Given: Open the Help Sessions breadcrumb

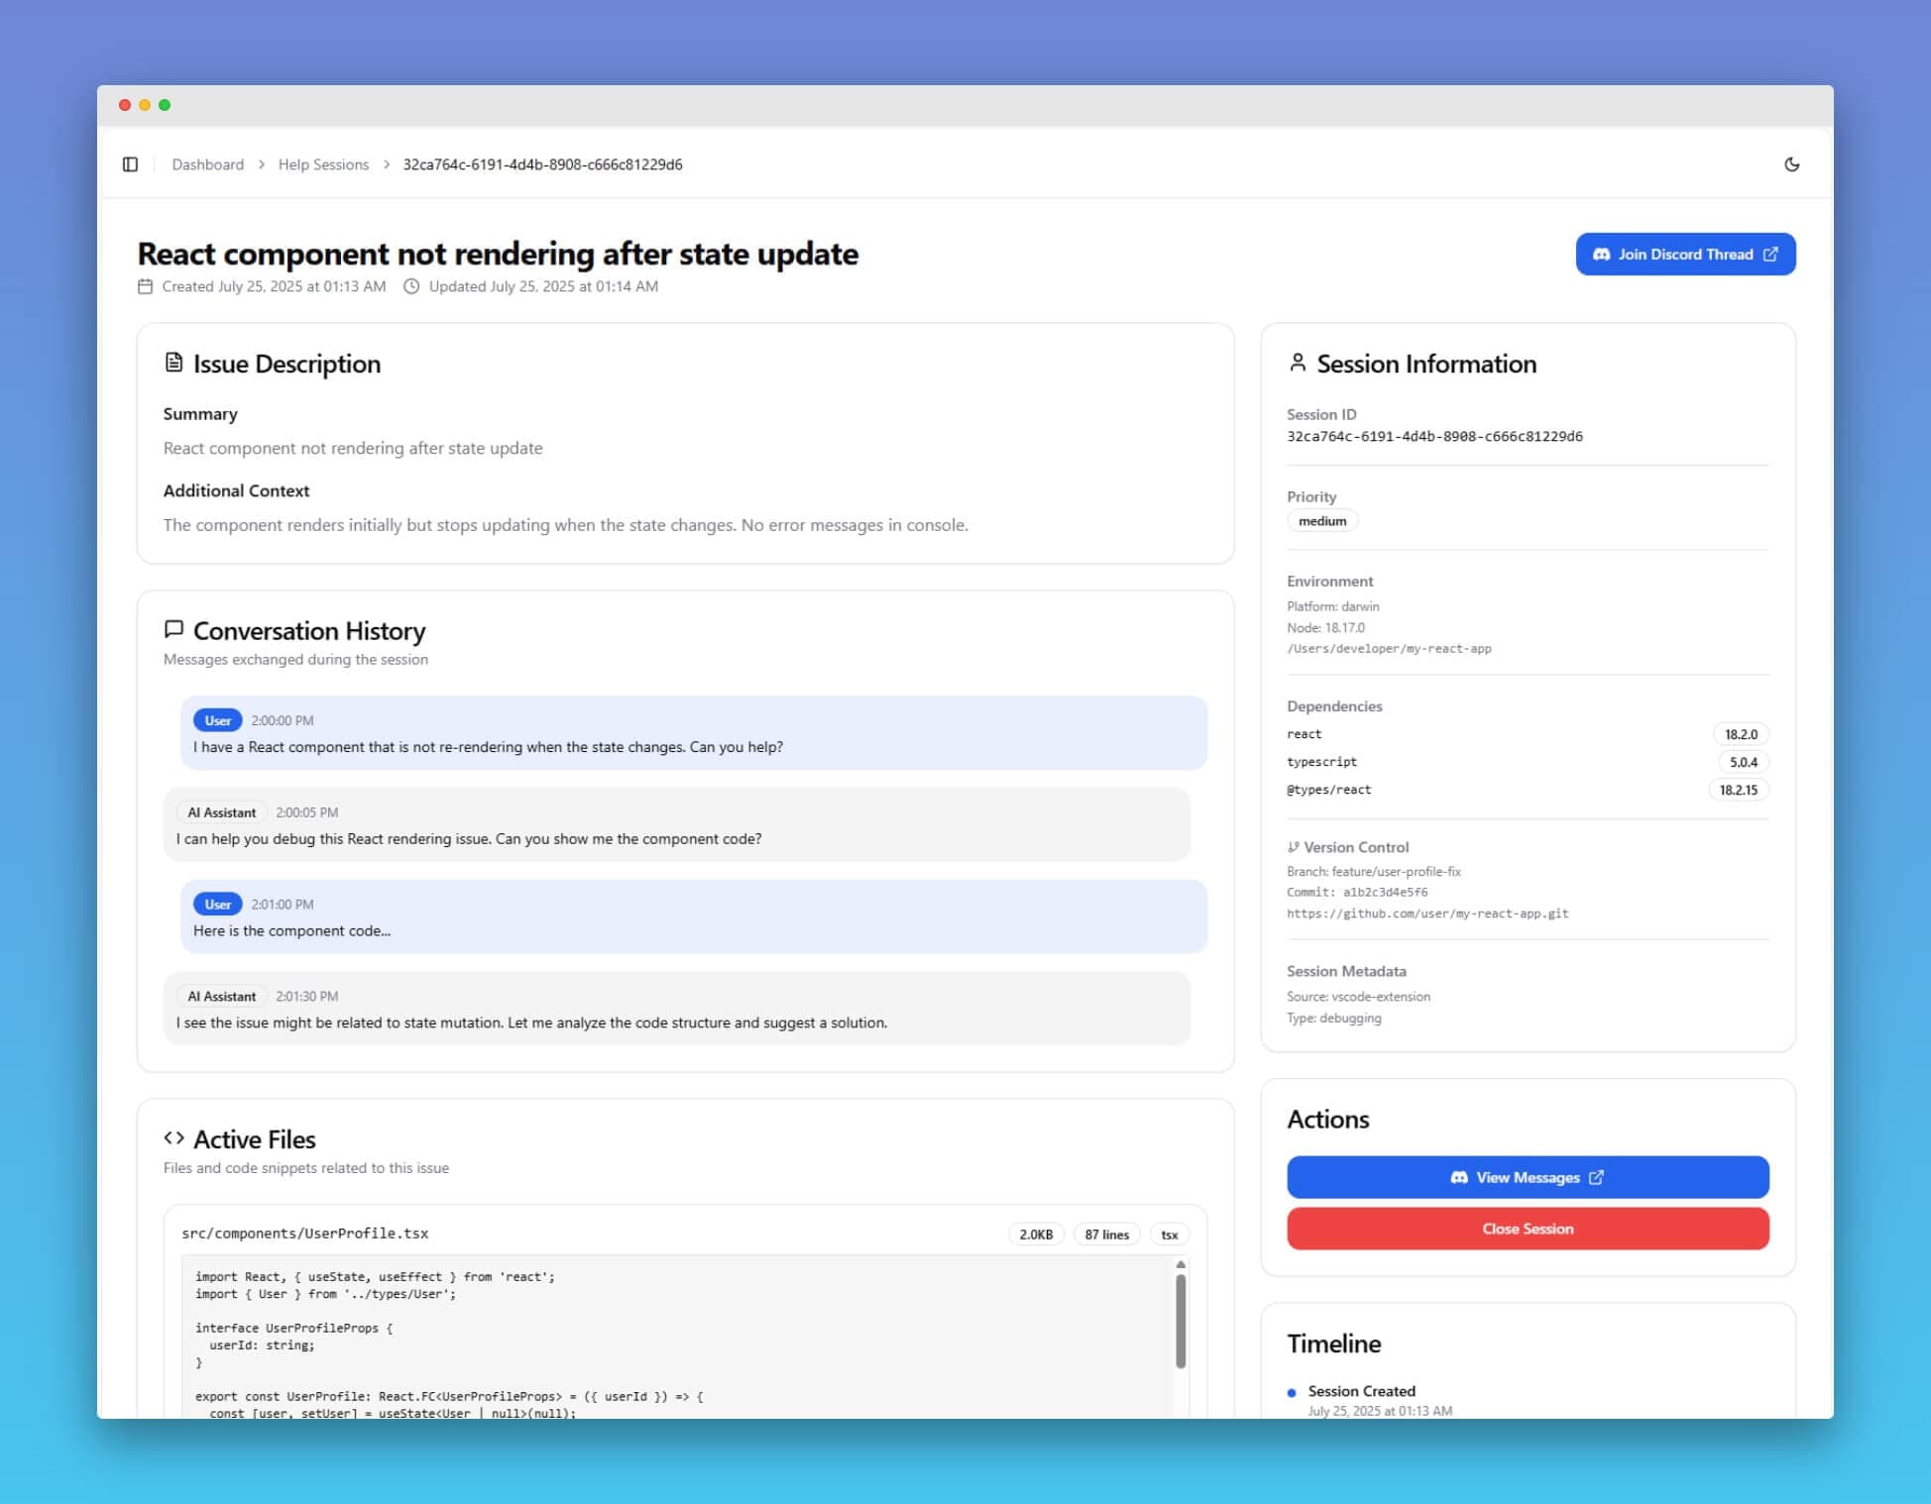Looking at the screenshot, I should point(323,164).
